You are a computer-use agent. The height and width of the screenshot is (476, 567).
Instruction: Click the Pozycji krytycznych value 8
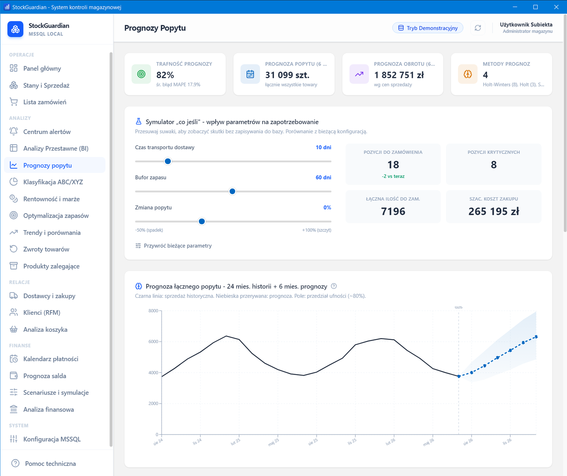point(494,165)
